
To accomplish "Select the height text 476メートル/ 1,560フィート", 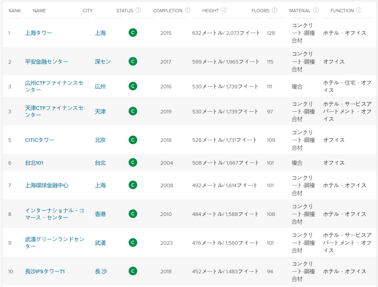I will coord(225,243).
